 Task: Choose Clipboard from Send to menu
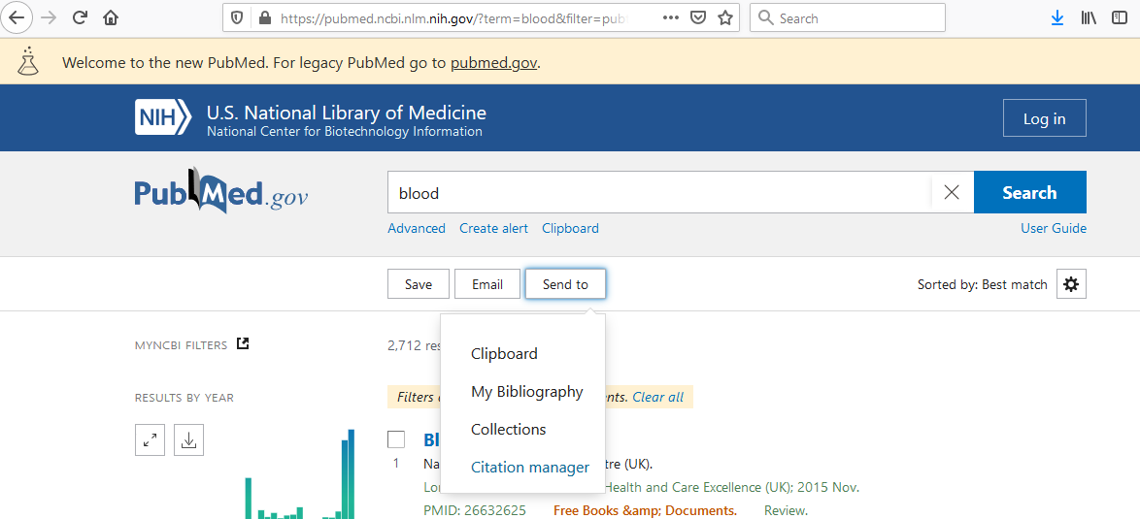504,354
